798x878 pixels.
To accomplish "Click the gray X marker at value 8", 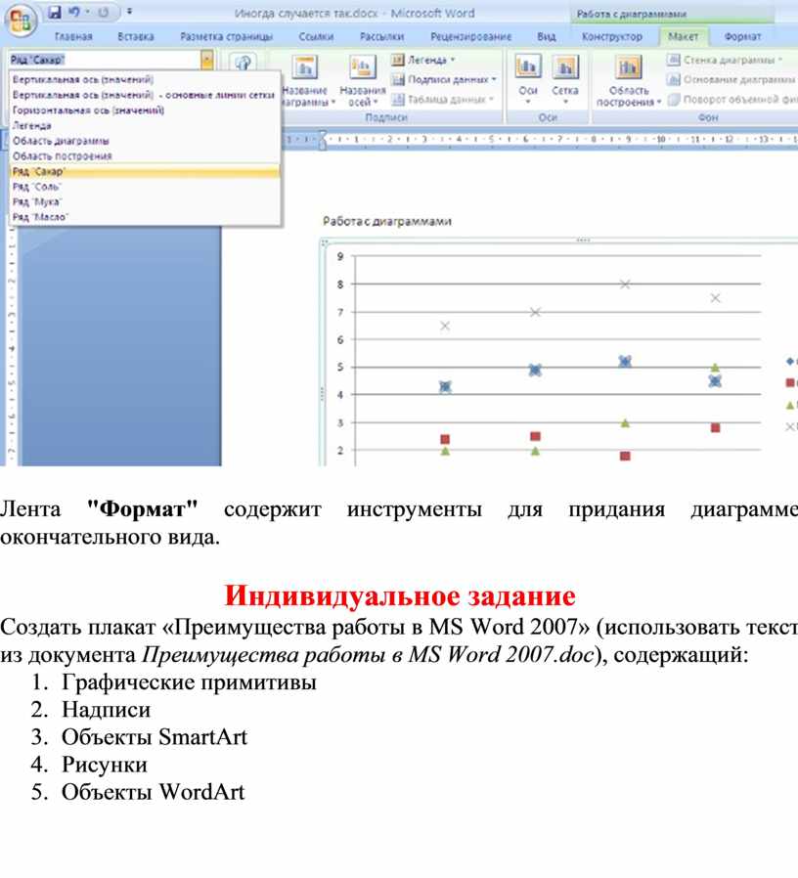I will pyautogui.click(x=625, y=285).
